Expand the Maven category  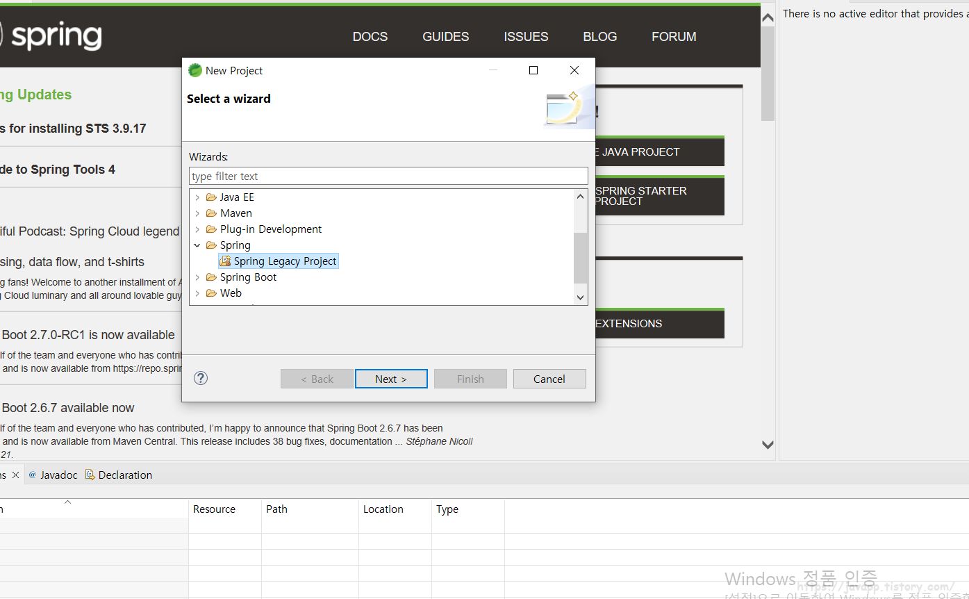click(197, 213)
